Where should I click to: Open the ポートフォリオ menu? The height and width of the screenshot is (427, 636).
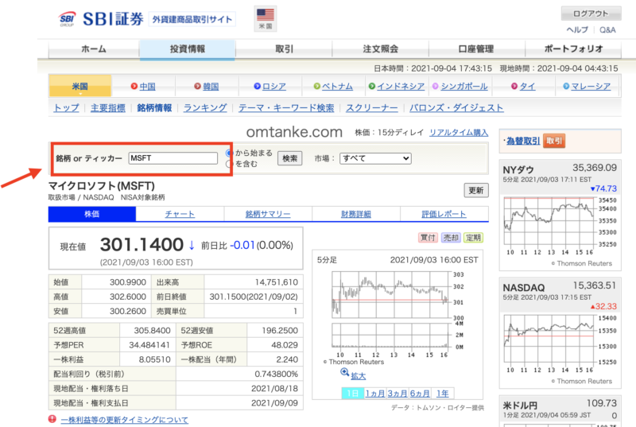click(x=573, y=49)
